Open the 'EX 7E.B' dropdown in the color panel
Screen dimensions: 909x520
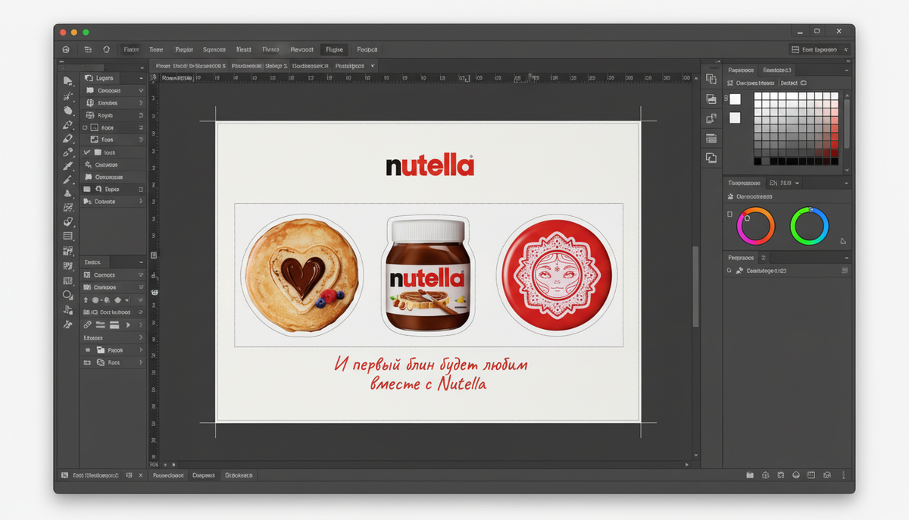tap(785, 183)
